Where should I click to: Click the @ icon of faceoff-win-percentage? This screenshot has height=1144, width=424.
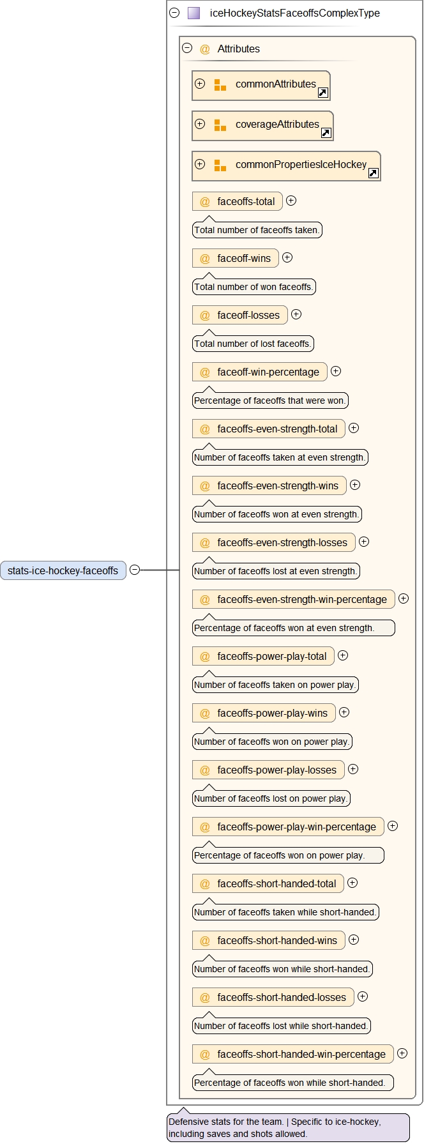[x=205, y=372]
